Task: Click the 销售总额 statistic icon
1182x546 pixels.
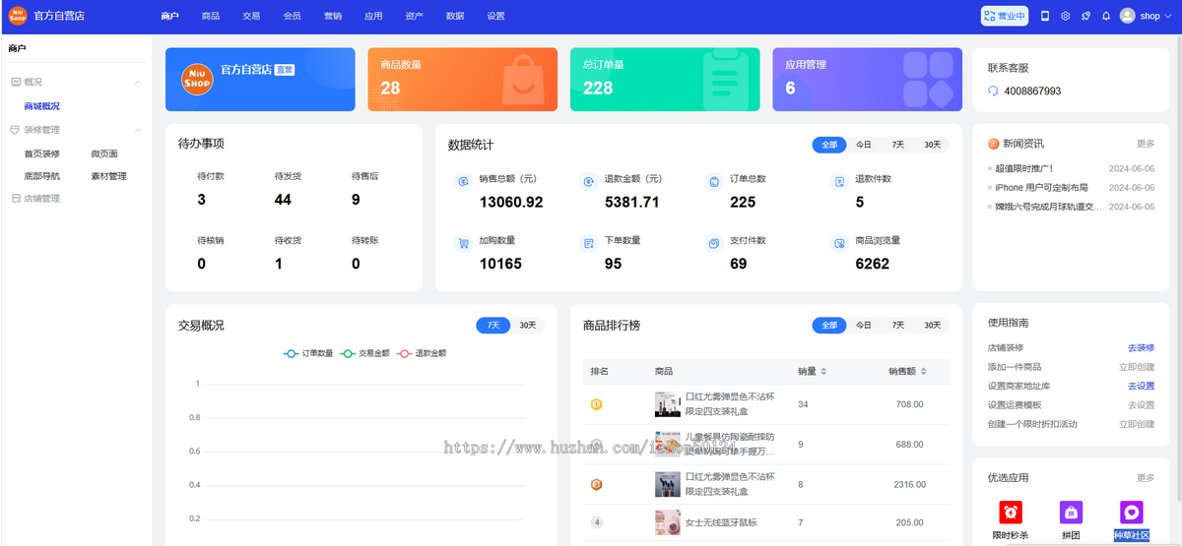Action: [x=463, y=182]
